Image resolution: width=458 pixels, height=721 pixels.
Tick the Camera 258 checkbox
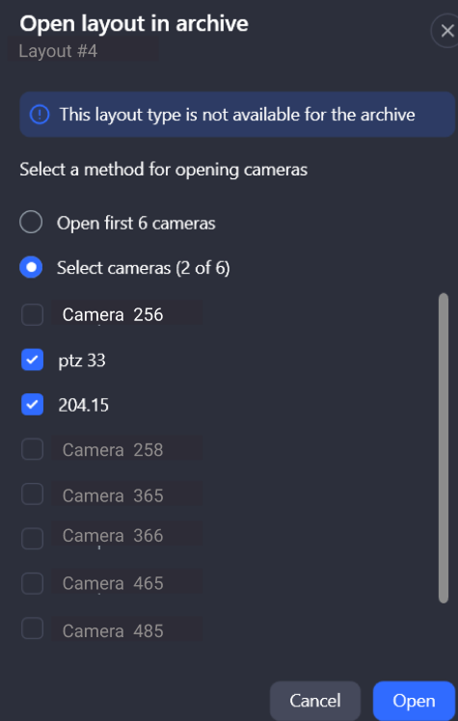click(32, 449)
